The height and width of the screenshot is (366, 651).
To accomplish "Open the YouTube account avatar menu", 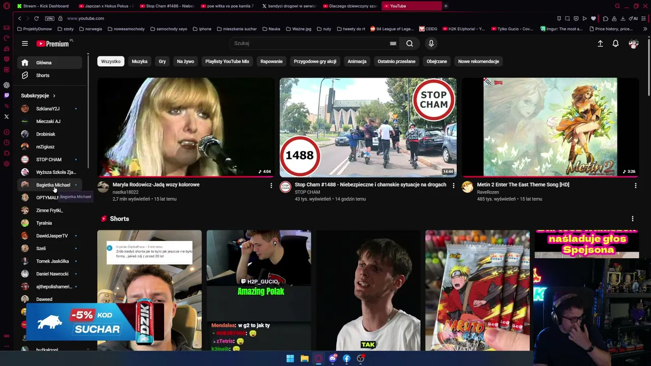I will [x=633, y=44].
